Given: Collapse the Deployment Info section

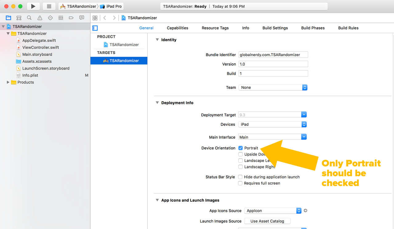Looking at the screenshot, I should click(x=157, y=103).
